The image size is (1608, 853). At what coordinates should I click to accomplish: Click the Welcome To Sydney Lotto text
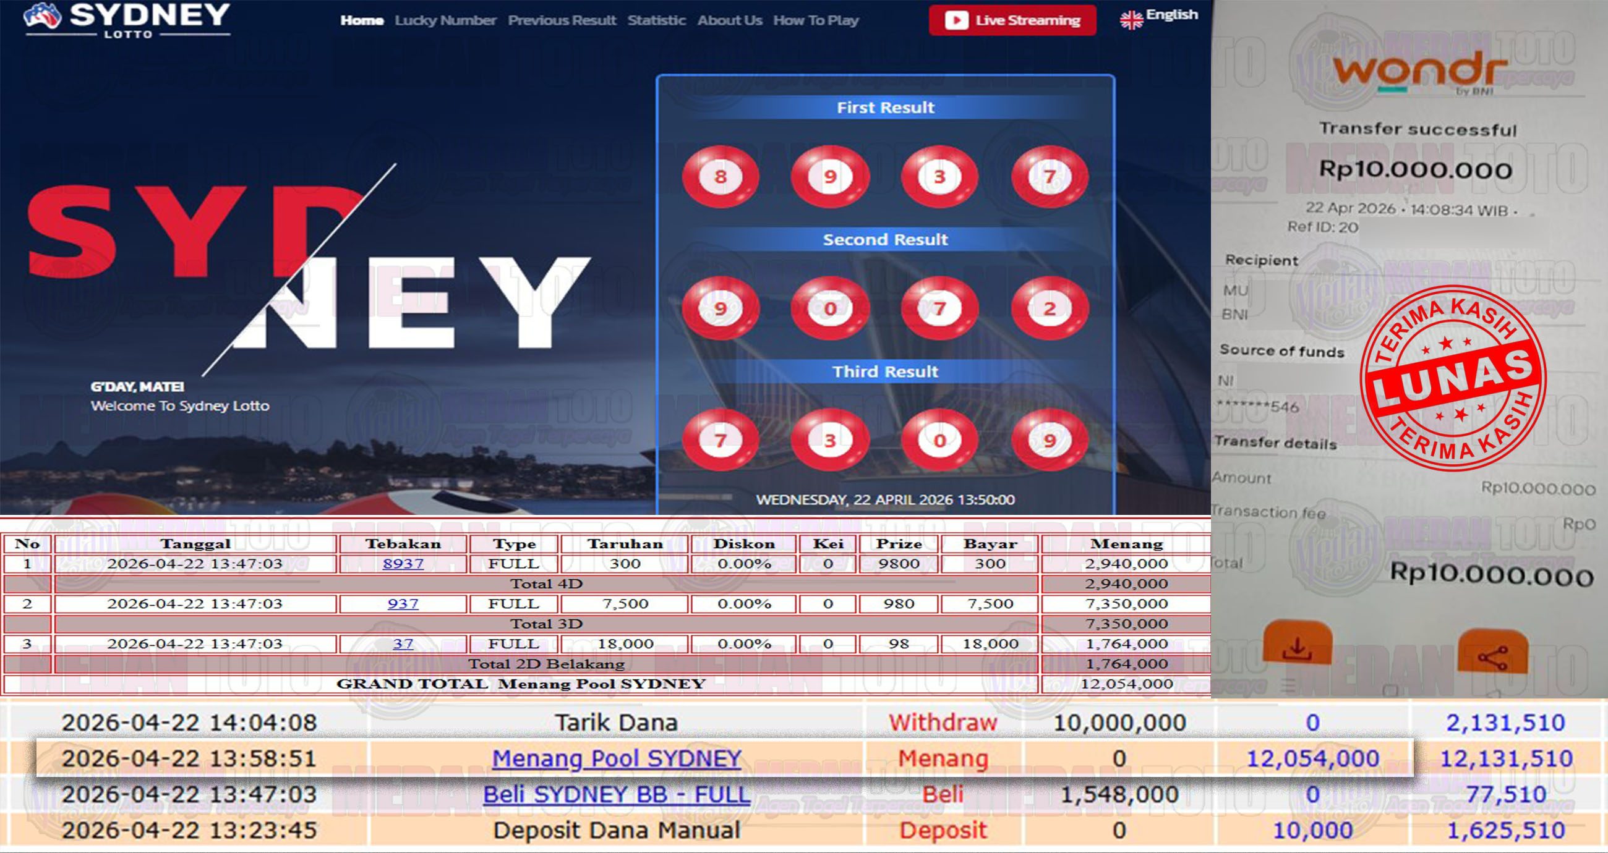(180, 405)
